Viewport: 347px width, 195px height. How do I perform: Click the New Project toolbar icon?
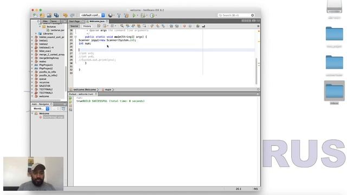(42, 15)
